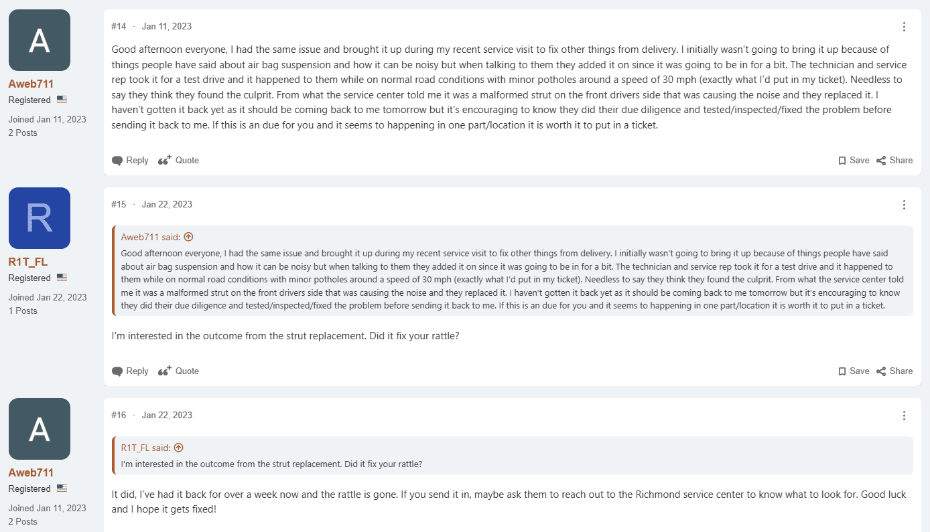The width and height of the screenshot is (930, 532).
Task: Click the #15 post number permalink
Action: (119, 205)
